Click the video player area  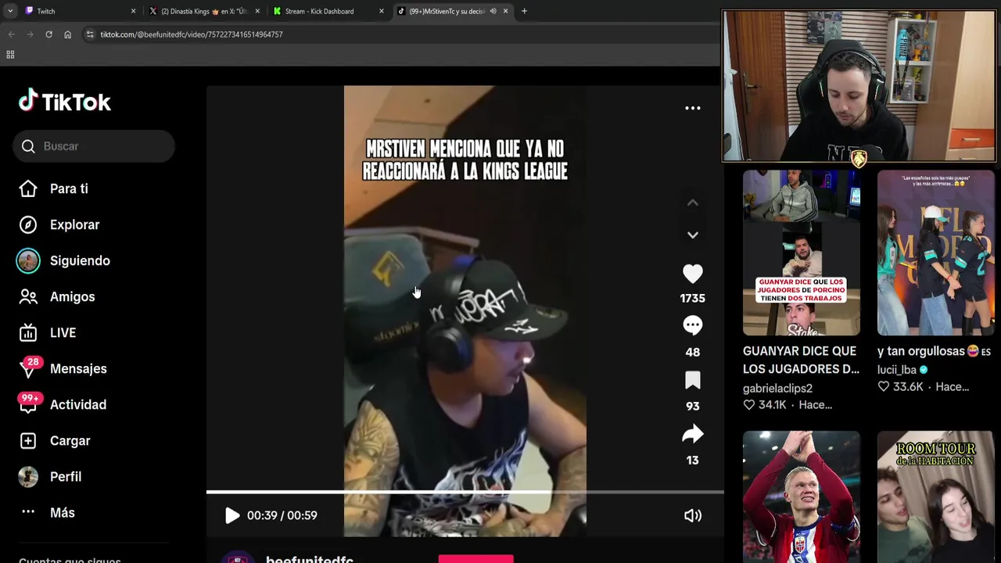pyautogui.click(x=465, y=311)
